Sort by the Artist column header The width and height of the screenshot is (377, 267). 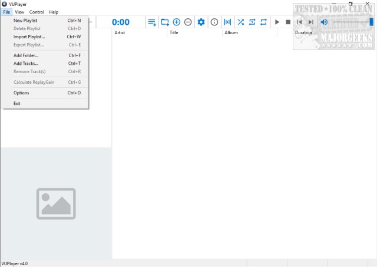(x=140, y=33)
